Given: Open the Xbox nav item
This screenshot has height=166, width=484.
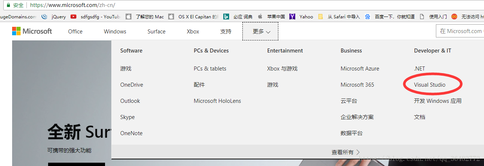Looking at the screenshot, I should coord(193,32).
